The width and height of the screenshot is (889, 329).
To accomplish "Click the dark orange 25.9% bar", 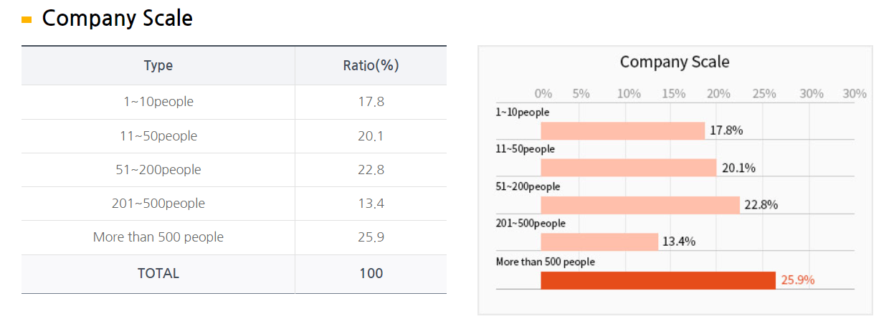I will [x=657, y=280].
